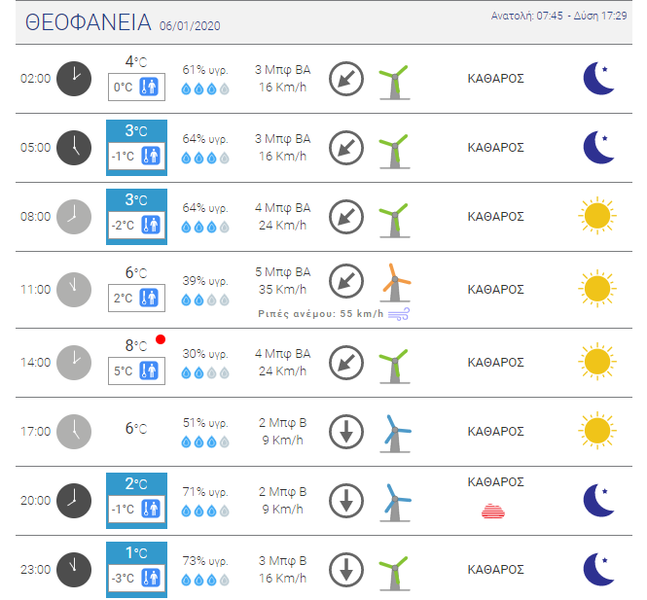Click the red striped cloud icon at 20:00
The width and height of the screenshot is (647, 600).
point(493,511)
